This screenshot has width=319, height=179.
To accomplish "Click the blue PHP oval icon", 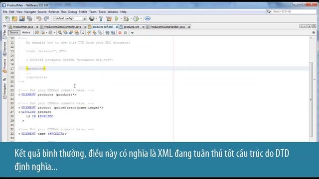I will 148,19.
